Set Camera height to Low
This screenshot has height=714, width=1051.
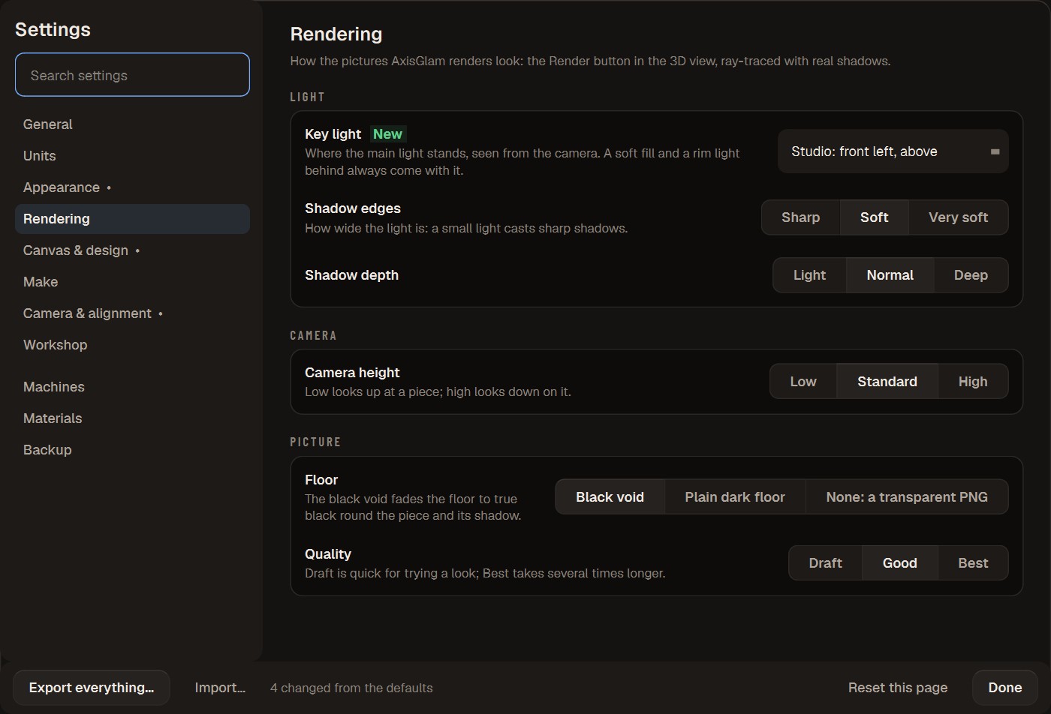tap(803, 382)
